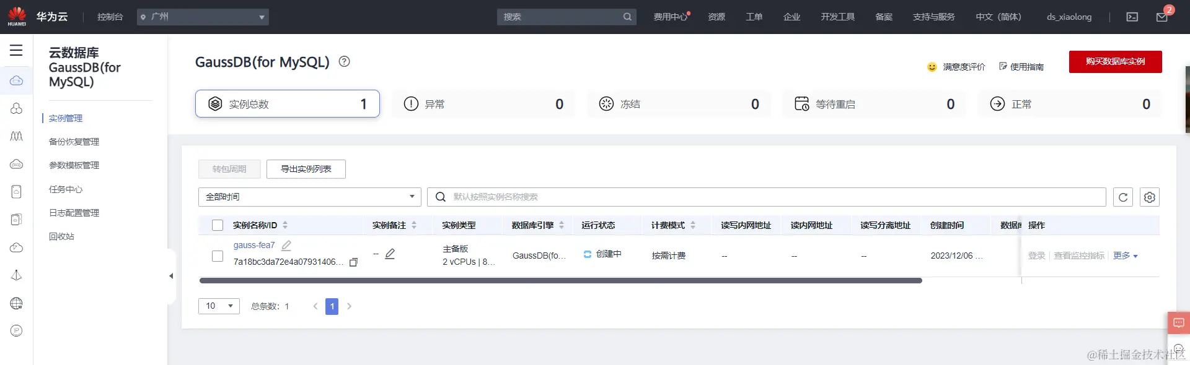Screen dimensions: 1190x365
Task: Open 日志配置管理 in the sidebar
Action: [x=74, y=213]
